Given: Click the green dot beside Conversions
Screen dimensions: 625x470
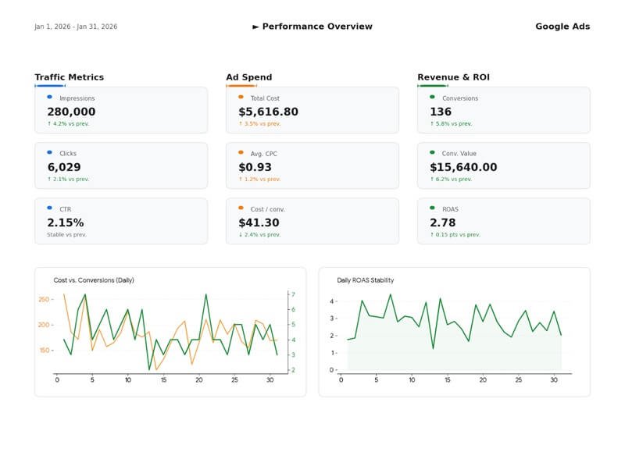Looking at the screenshot, I should coord(432,98).
